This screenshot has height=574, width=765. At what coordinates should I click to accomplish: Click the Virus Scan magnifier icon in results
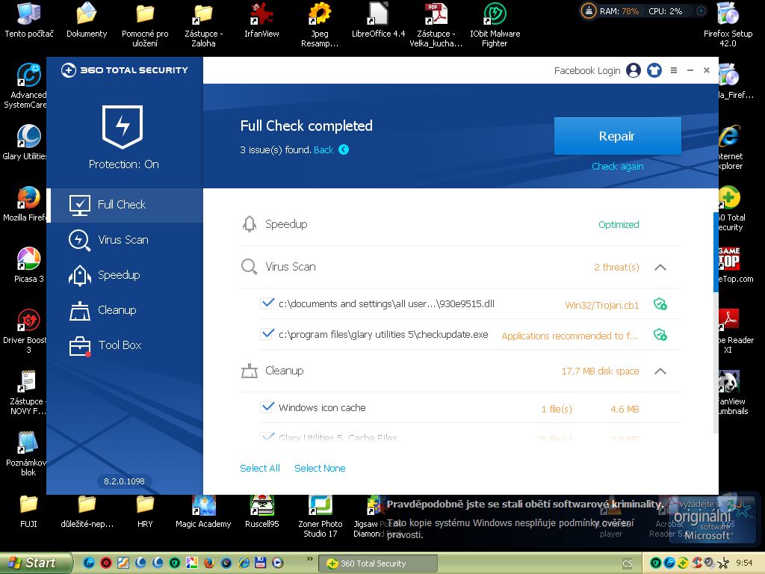click(250, 267)
